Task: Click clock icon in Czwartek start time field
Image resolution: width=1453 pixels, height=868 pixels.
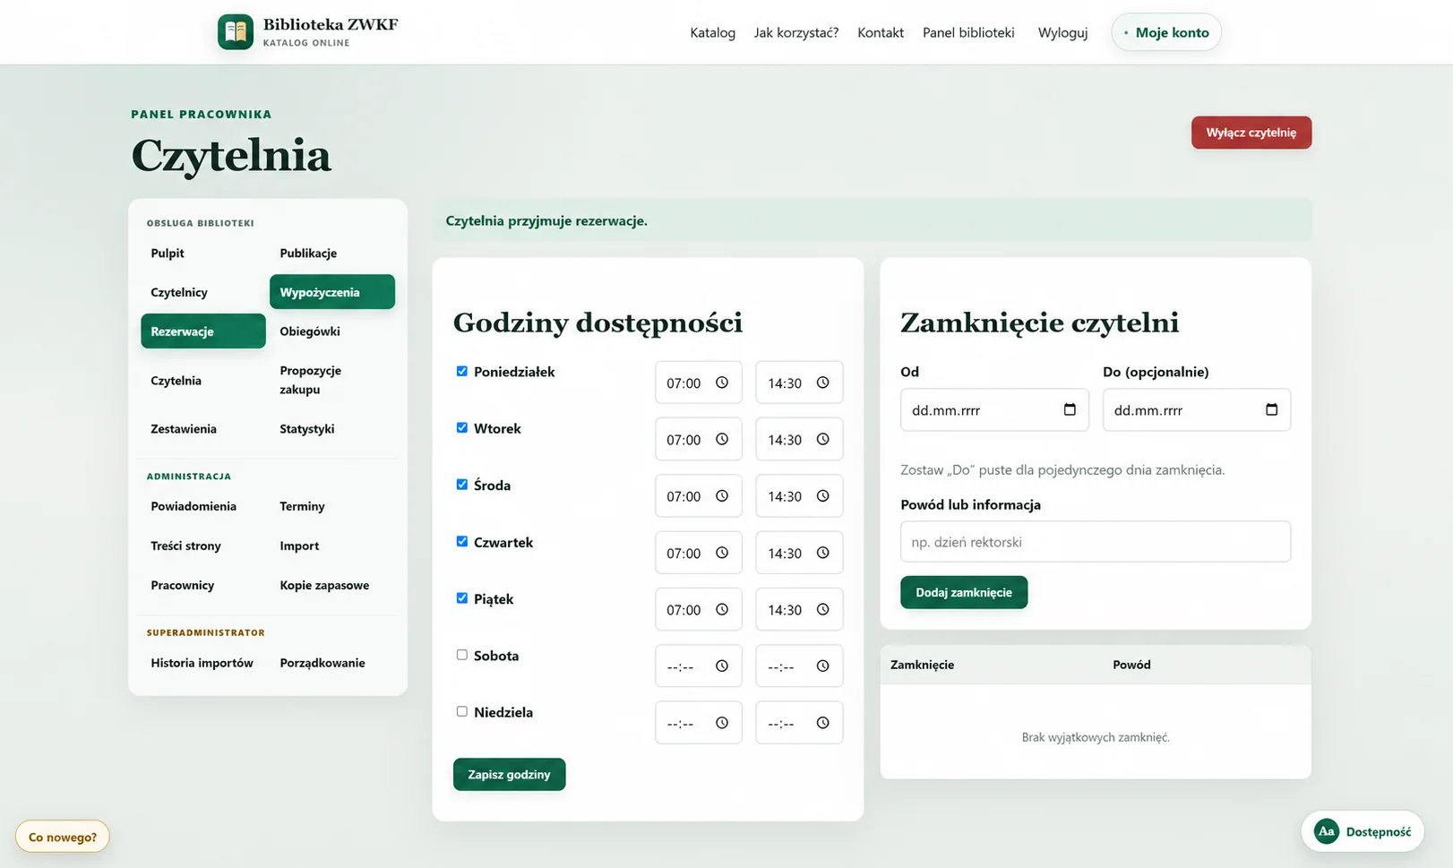Action: click(722, 553)
